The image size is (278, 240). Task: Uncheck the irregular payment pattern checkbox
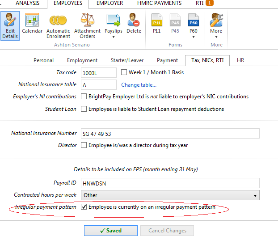84,207
